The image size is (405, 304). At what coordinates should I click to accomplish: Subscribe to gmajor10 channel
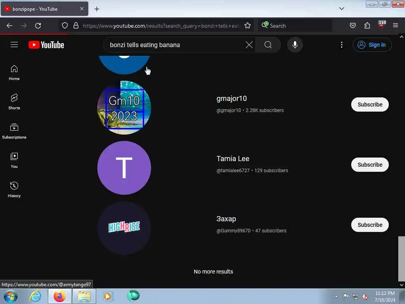tap(370, 104)
